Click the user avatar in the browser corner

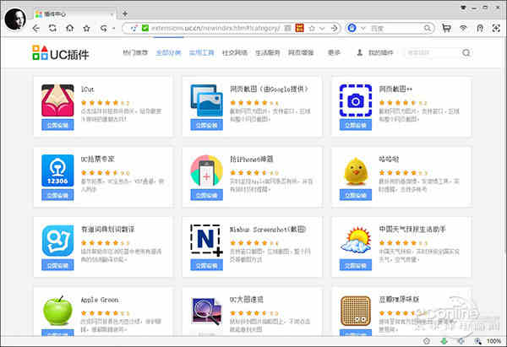tap(15, 19)
